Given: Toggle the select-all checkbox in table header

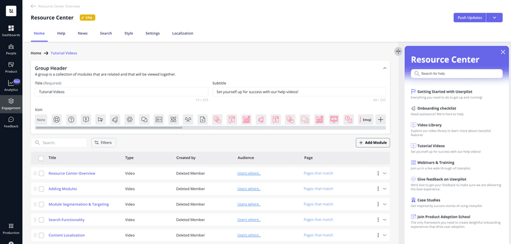Looking at the screenshot, I should [x=41, y=158].
